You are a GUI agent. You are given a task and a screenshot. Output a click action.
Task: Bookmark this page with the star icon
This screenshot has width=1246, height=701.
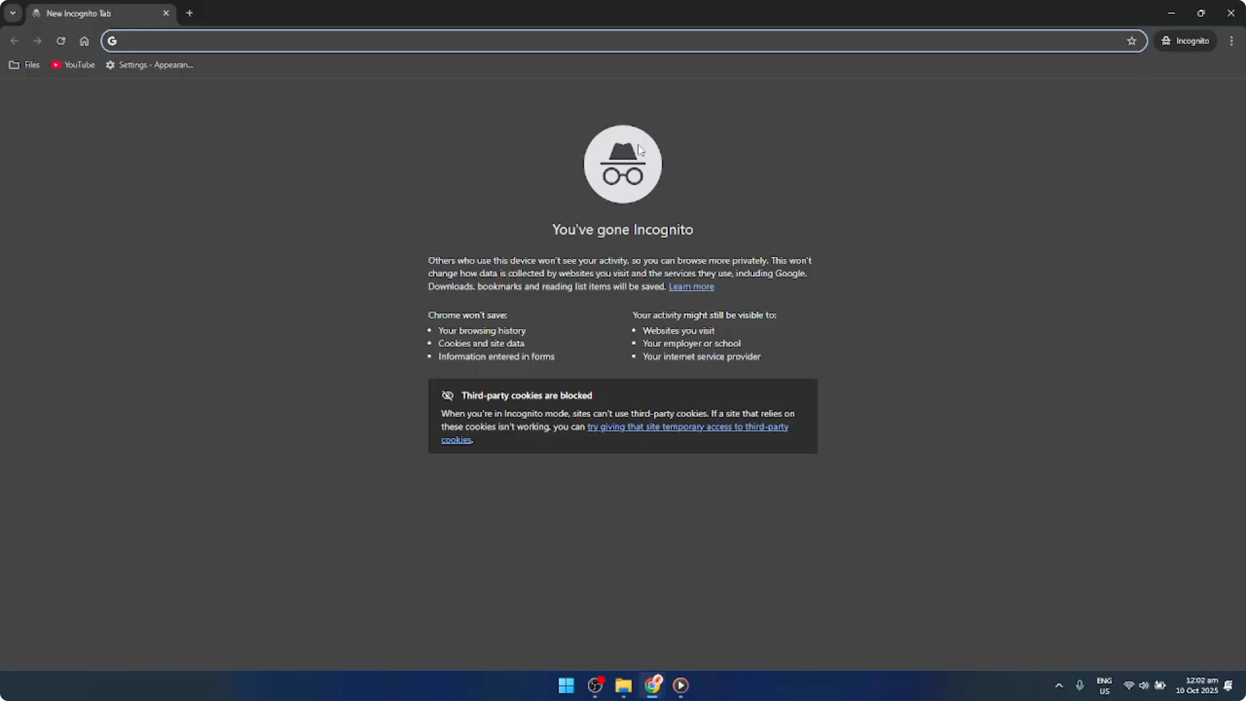1132,41
